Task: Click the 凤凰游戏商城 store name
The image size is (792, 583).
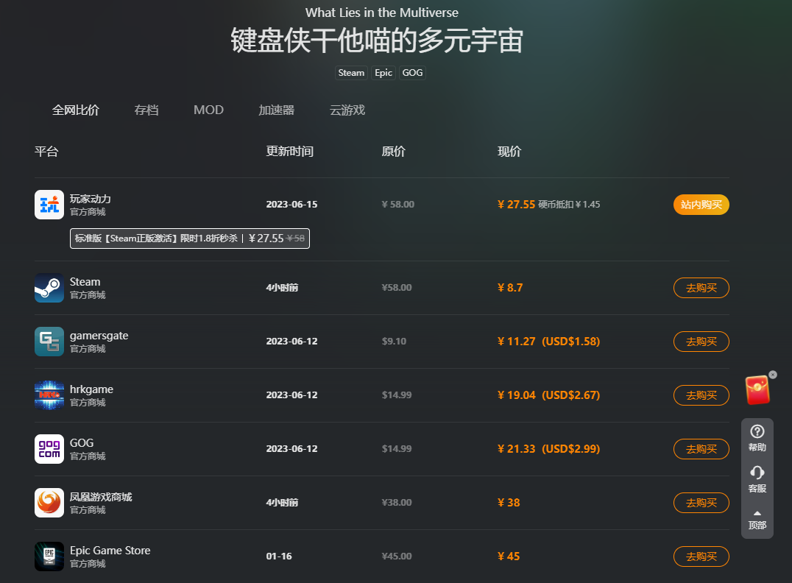Action: [101, 497]
